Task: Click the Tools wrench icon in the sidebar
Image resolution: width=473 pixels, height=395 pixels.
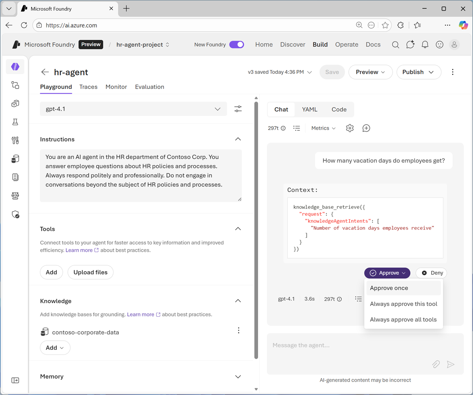Action: (15, 140)
